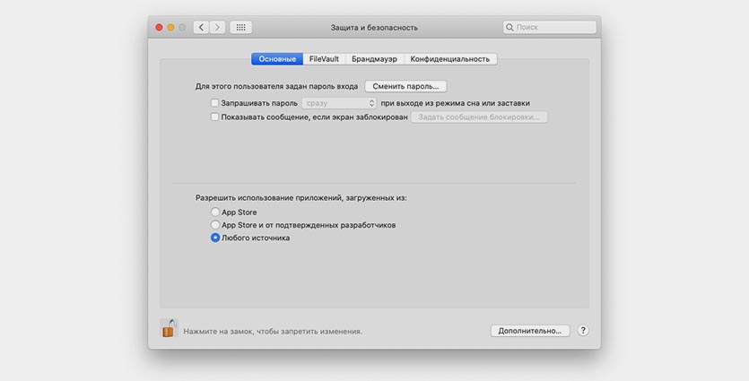
Task: Click the search magnifier icon
Action: point(510,28)
